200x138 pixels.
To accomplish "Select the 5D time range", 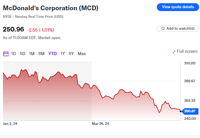I will coord(22,54).
